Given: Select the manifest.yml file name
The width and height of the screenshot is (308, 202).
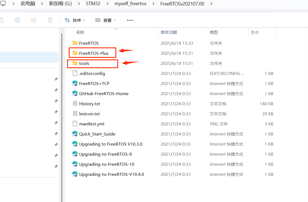Looking at the screenshot, I should [x=92, y=124].
